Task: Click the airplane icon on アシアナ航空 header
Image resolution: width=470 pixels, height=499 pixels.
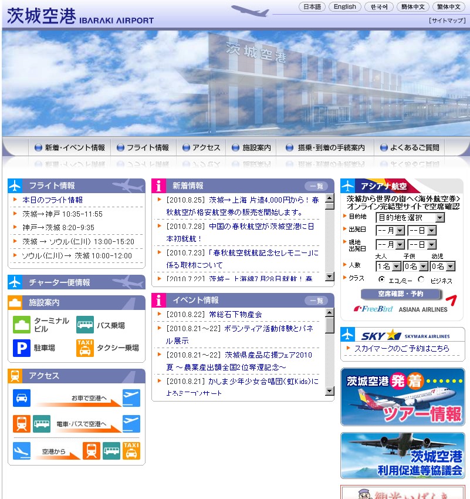Action: coord(347,186)
